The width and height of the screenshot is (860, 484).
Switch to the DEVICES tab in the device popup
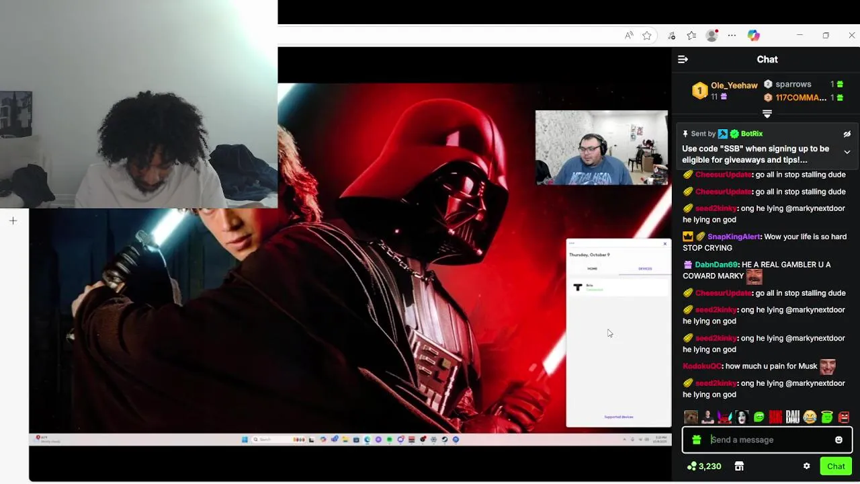[x=645, y=269]
